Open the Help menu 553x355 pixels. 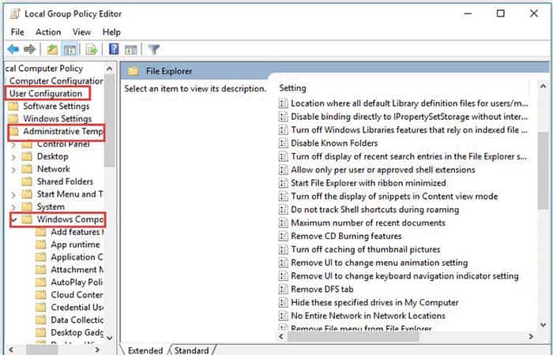[x=111, y=32]
